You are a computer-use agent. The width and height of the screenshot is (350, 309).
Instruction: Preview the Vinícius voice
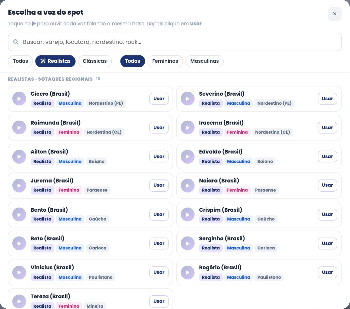click(x=19, y=273)
